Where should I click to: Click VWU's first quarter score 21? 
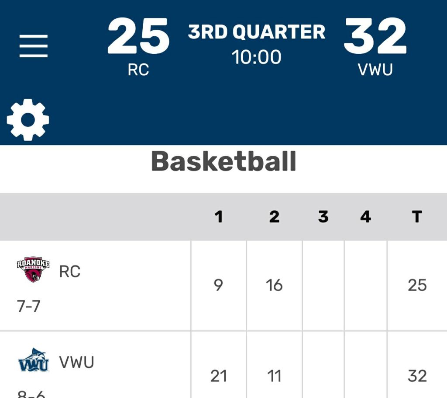coord(219,376)
